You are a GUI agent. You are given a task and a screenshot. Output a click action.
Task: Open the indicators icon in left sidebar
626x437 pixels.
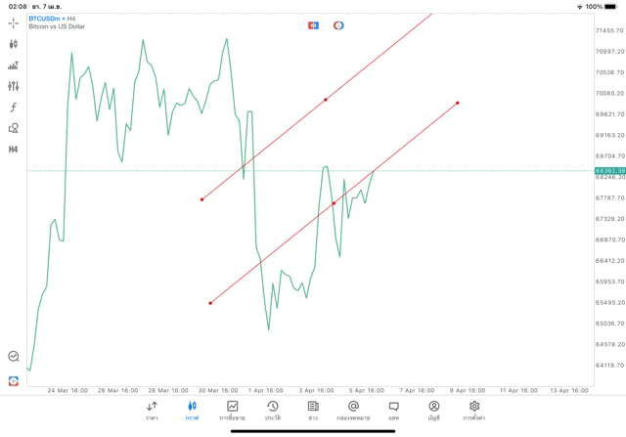(x=13, y=66)
